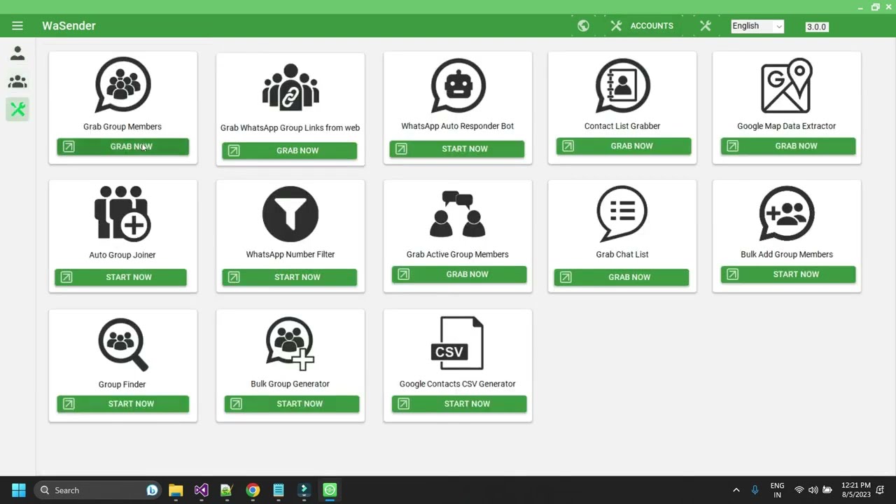Select the tools sidebar icon
This screenshot has height=504, width=896.
(17, 109)
